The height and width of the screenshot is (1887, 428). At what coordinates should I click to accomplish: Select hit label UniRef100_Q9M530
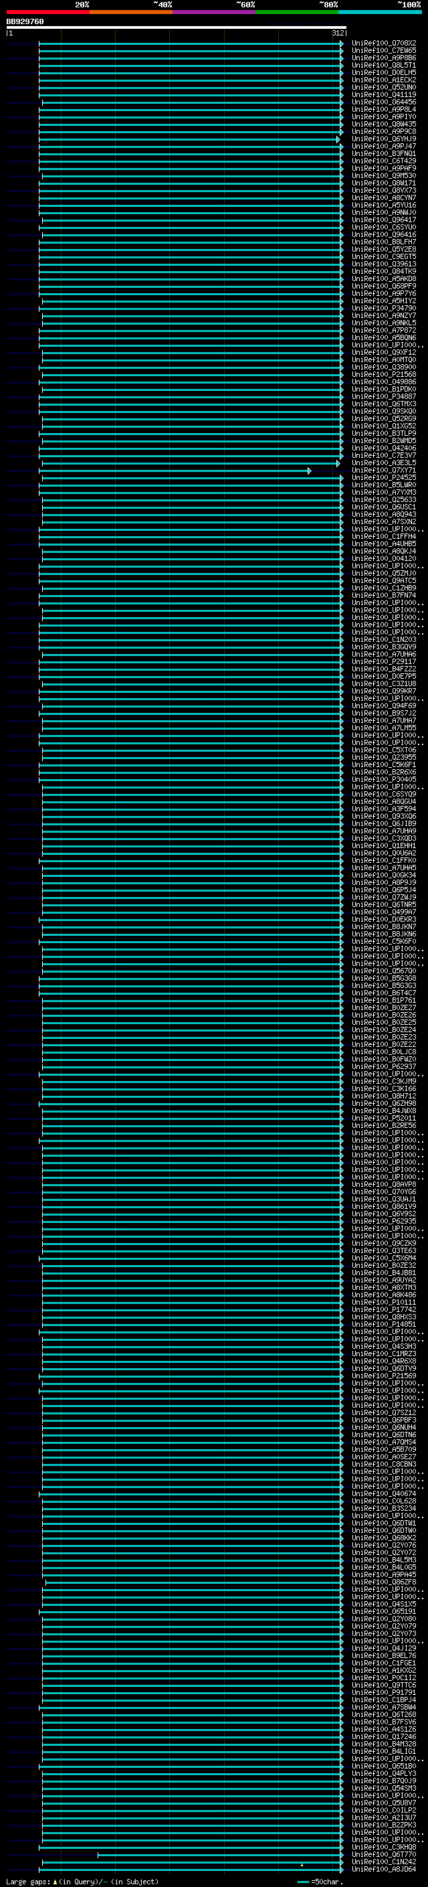click(384, 176)
